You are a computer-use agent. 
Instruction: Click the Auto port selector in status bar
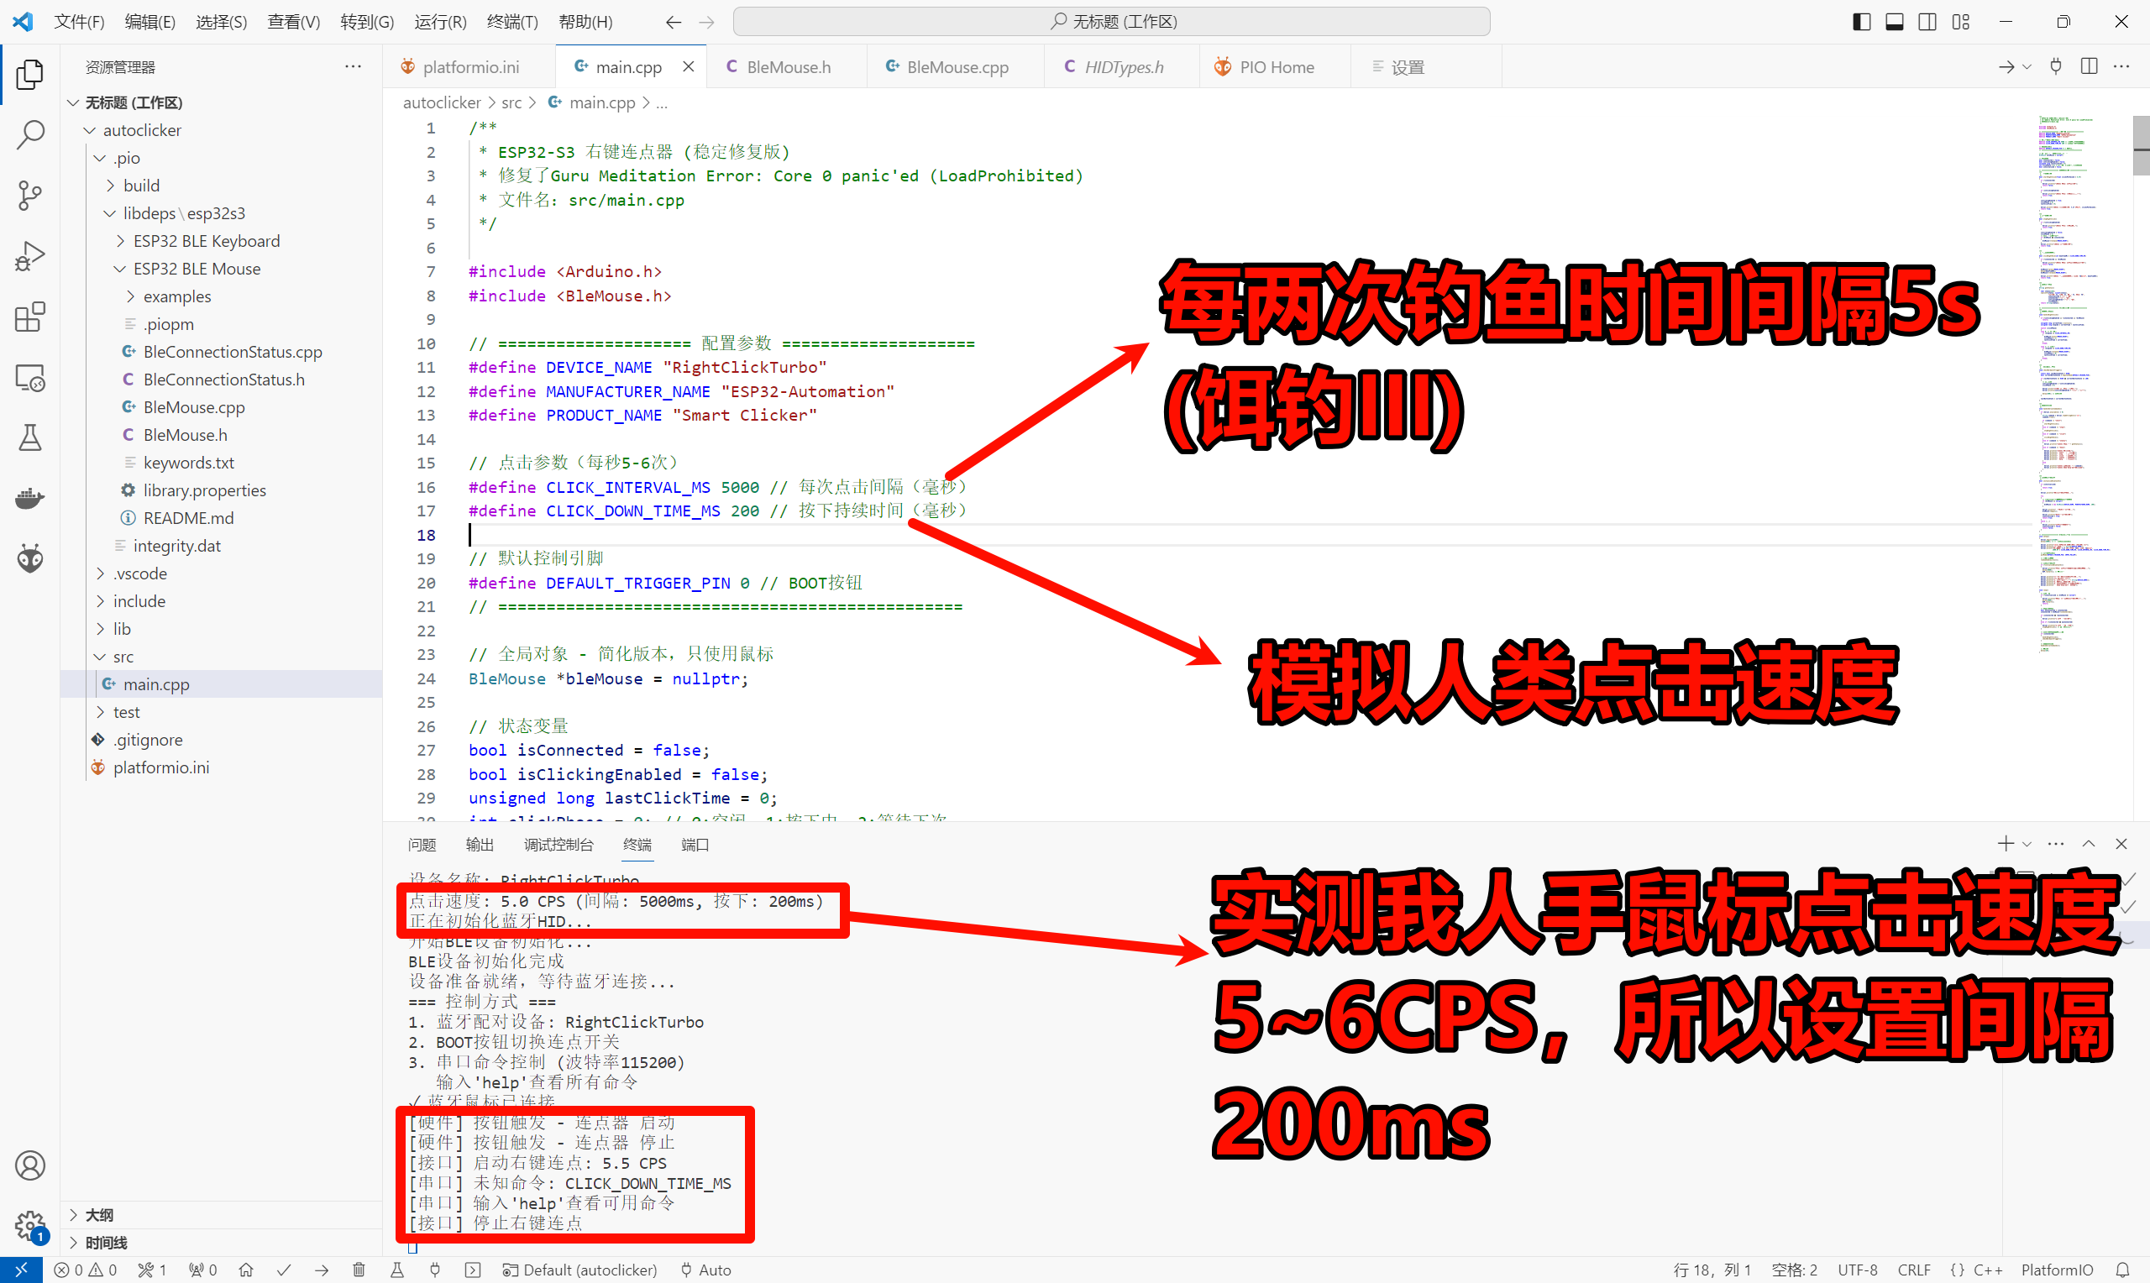click(x=705, y=1270)
